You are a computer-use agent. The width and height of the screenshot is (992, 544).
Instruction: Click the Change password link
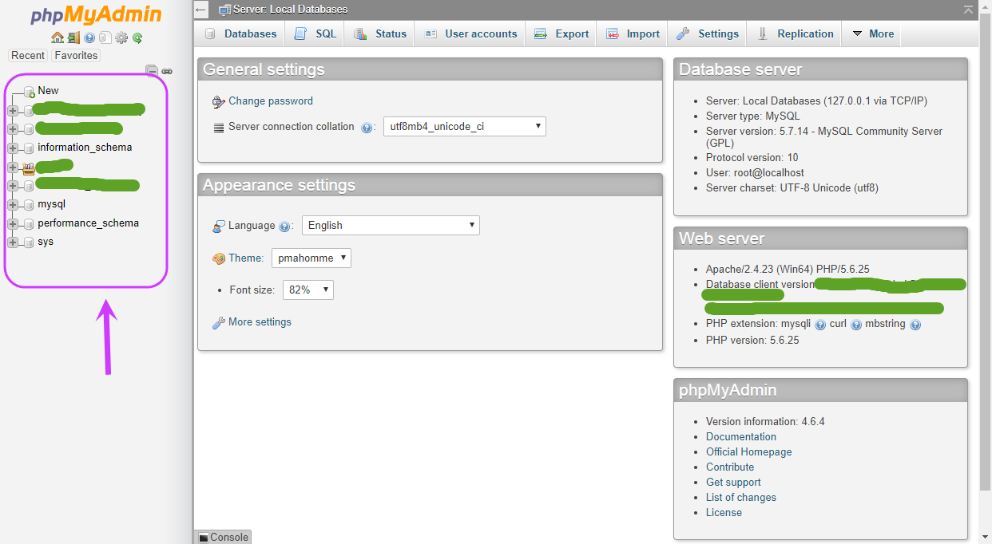pos(271,101)
